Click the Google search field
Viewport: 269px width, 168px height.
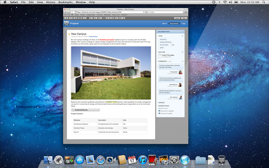164,12
